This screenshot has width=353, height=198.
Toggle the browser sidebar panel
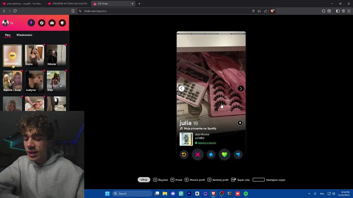click(338, 11)
